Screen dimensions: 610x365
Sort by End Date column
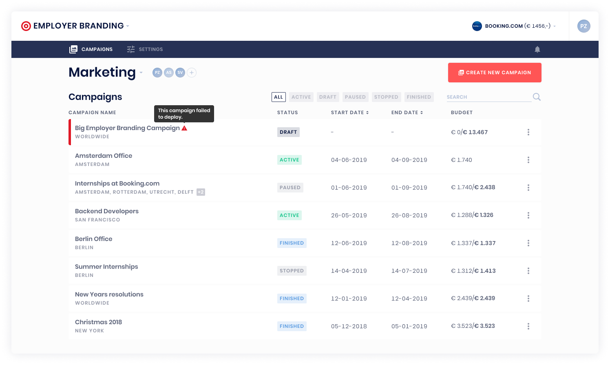(x=407, y=113)
